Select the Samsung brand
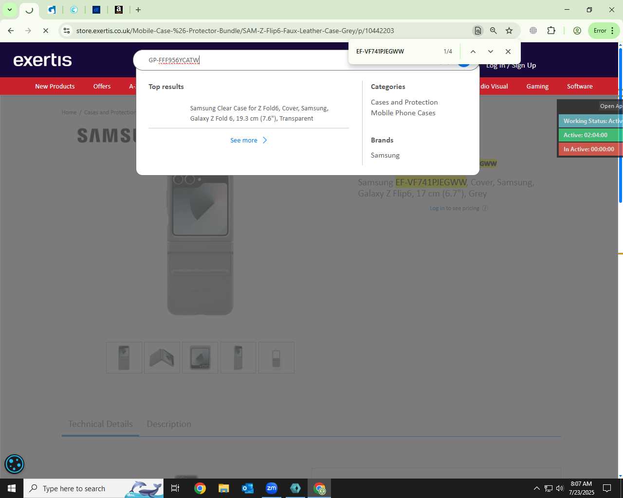This screenshot has width=623, height=498. click(385, 155)
